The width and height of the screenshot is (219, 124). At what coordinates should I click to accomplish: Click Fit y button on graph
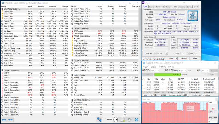click(x=211, y=117)
